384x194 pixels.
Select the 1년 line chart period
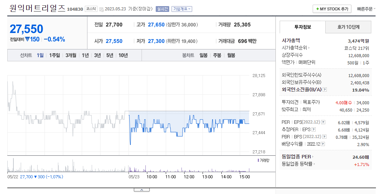85,55
